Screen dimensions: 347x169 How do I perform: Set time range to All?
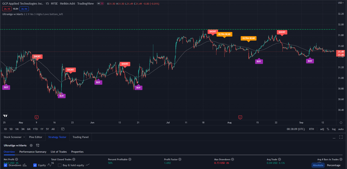click(53, 129)
